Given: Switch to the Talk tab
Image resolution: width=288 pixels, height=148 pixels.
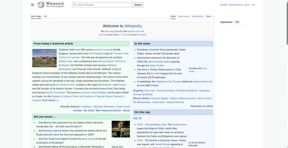Looking at the screenshot, I should (x=45, y=16).
